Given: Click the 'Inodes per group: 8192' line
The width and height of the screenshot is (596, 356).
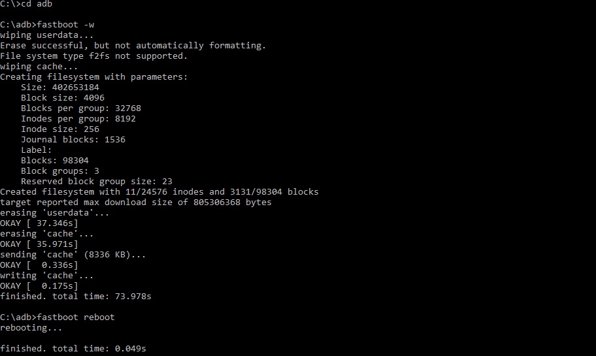Looking at the screenshot, I should pyautogui.click(x=78, y=119).
